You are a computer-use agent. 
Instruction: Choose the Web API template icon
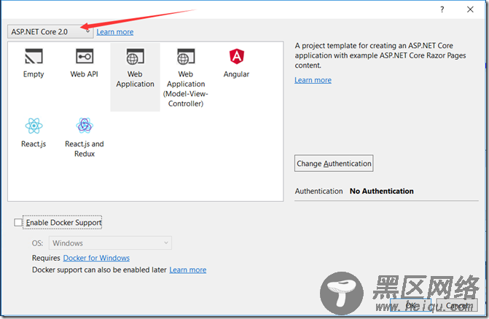click(85, 56)
